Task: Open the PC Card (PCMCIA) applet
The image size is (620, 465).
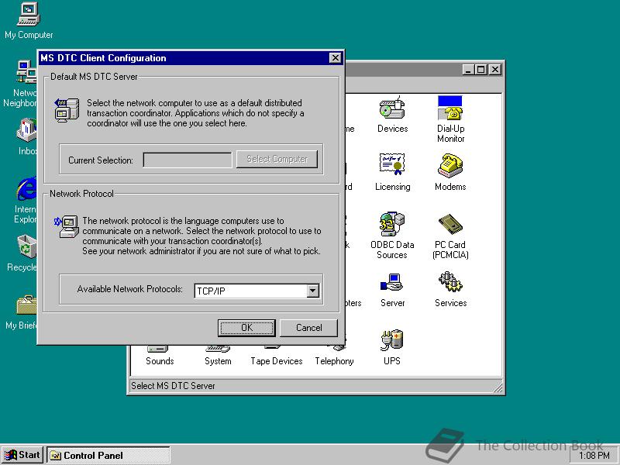Action: coord(450,236)
